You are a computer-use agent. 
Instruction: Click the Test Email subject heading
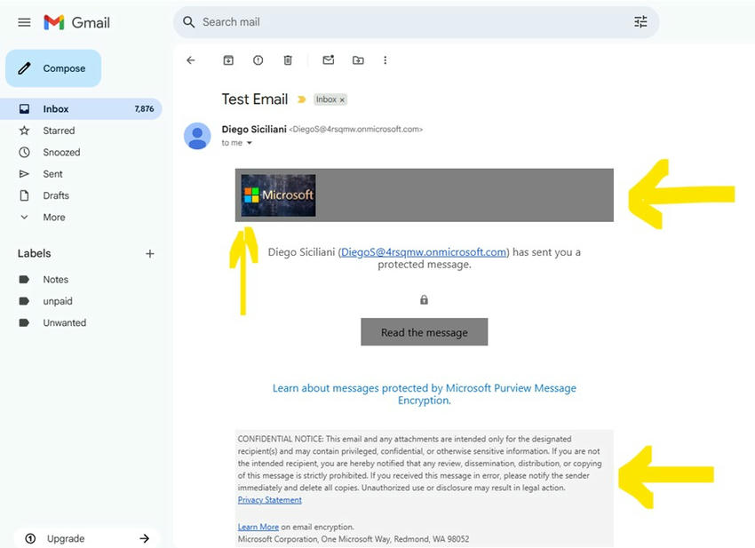coord(255,99)
